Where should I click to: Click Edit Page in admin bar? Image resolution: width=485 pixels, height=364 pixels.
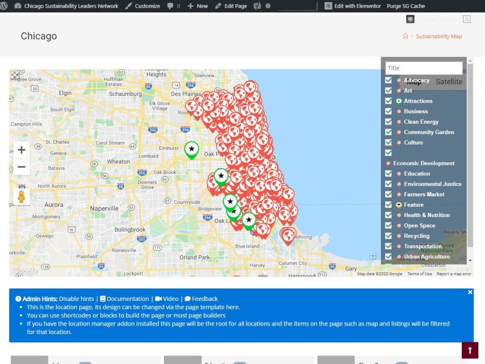click(x=231, y=6)
